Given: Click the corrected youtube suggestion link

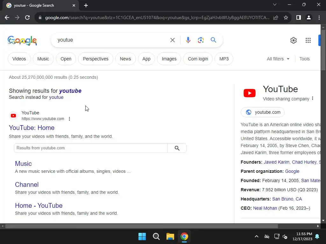Looking at the screenshot, I should pos(70,91).
